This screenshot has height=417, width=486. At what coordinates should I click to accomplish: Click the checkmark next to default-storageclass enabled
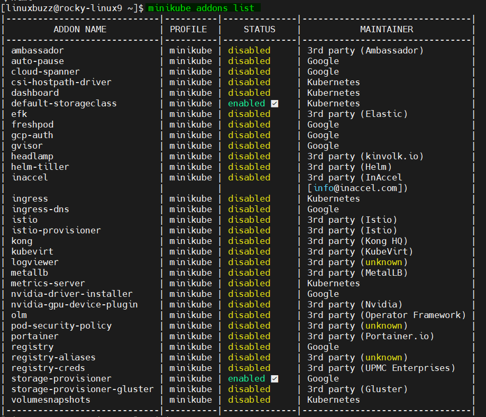tap(274, 104)
